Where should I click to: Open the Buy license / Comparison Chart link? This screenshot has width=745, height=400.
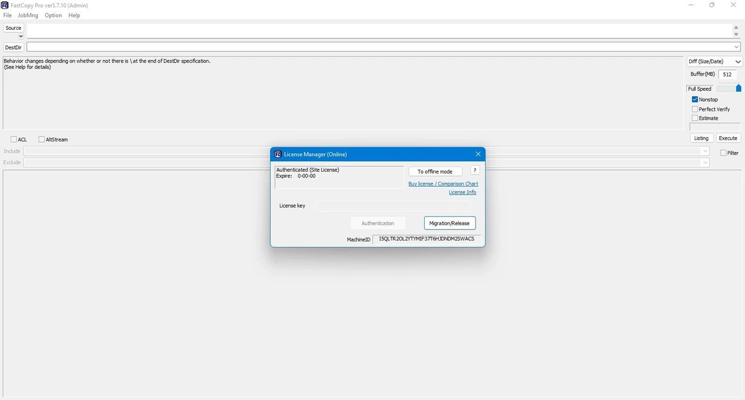click(443, 184)
